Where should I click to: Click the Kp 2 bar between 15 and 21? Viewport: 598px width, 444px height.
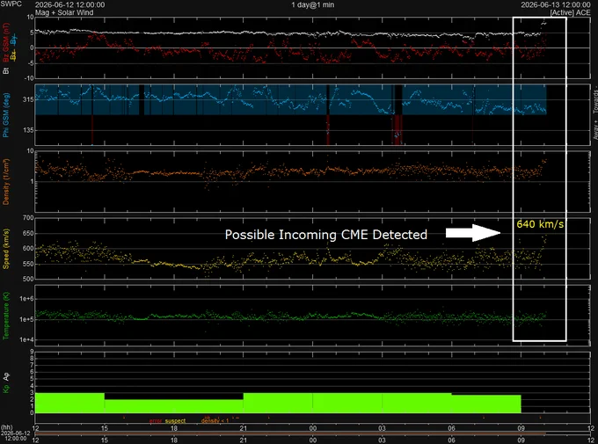pyautogui.click(x=174, y=406)
